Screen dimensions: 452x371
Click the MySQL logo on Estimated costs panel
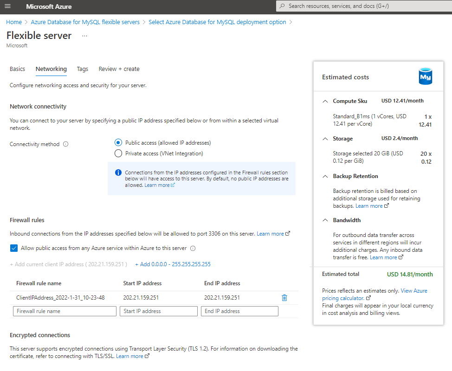pos(425,77)
